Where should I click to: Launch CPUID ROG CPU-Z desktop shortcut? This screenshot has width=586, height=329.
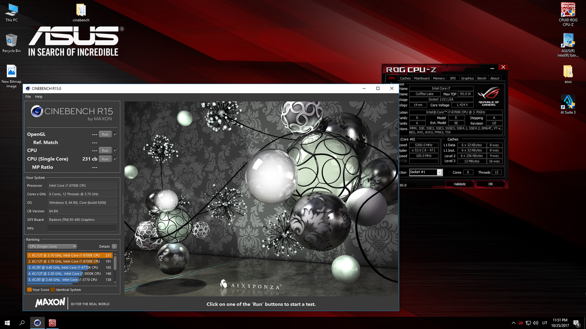(x=568, y=15)
